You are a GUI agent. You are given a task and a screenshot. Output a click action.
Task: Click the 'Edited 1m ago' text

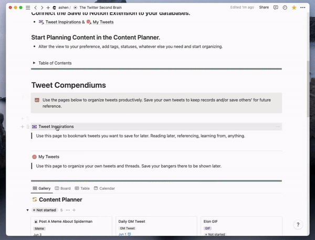click(x=242, y=7)
